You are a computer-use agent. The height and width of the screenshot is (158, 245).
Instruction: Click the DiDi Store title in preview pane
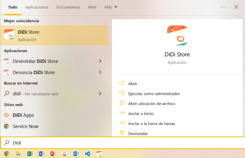pyautogui.click(x=177, y=54)
